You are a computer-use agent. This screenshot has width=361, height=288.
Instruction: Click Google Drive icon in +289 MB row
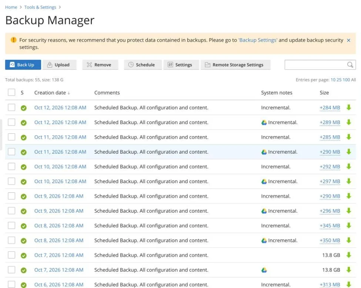click(264, 123)
